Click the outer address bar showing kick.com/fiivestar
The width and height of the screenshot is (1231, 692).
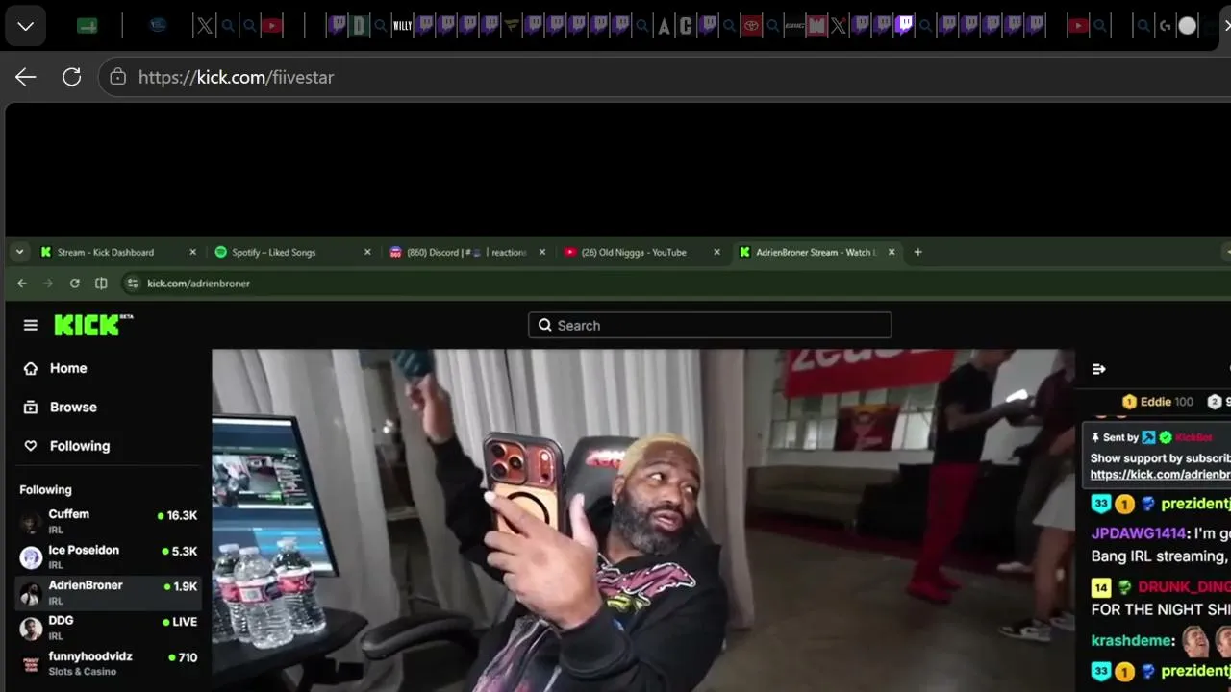664,77
